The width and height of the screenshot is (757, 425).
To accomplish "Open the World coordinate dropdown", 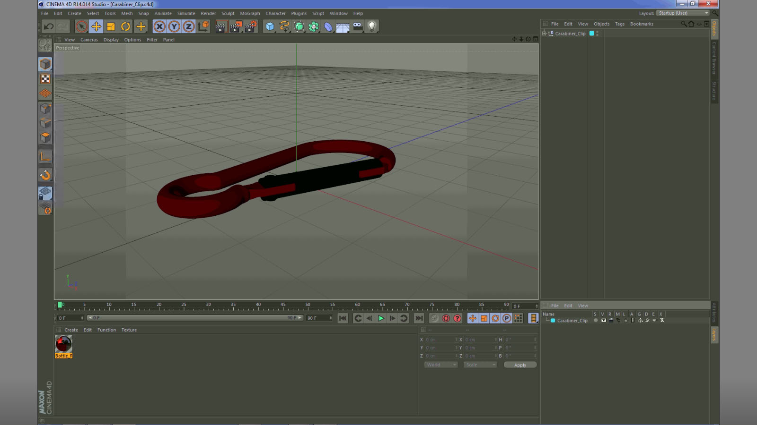I will point(441,365).
